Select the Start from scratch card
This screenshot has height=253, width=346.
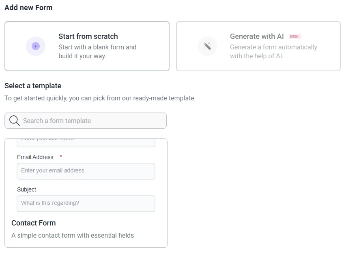87,46
